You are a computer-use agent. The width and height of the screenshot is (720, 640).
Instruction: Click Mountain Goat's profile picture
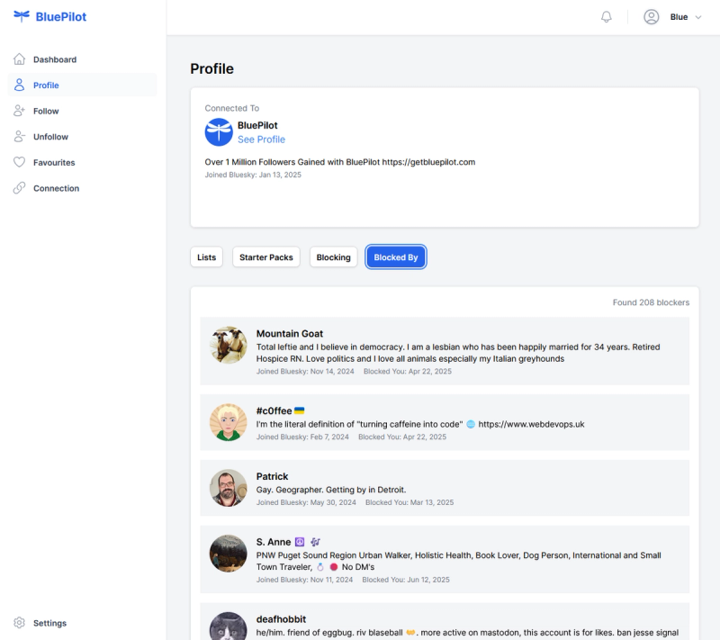229,345
